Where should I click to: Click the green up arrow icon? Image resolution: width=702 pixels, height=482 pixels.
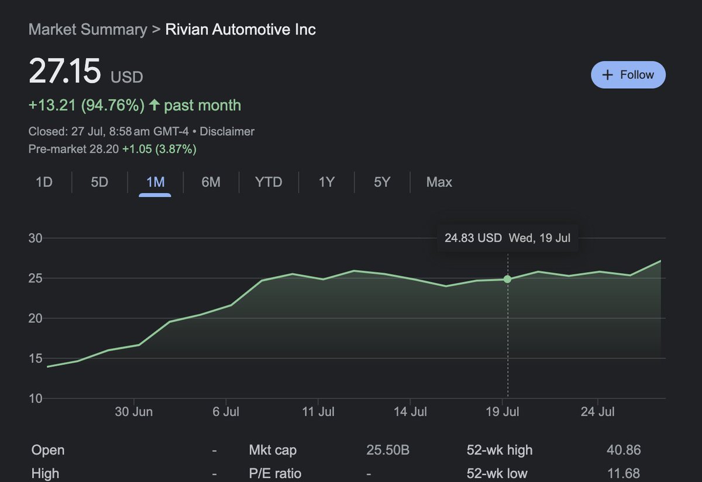(154, 105)
